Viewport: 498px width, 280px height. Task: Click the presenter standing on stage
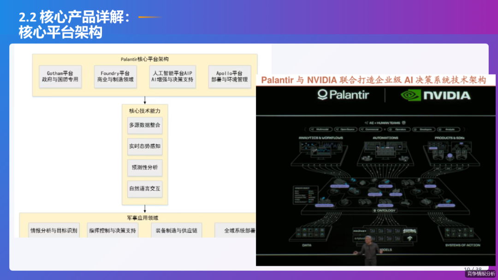[369, 251]
